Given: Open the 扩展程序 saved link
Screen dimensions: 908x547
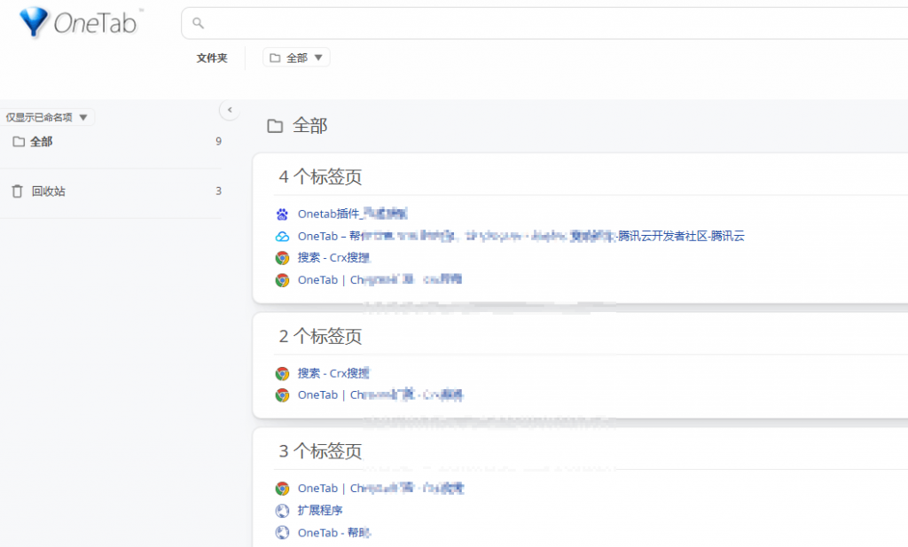Looking at the screenshot, I should coord(320,511).
